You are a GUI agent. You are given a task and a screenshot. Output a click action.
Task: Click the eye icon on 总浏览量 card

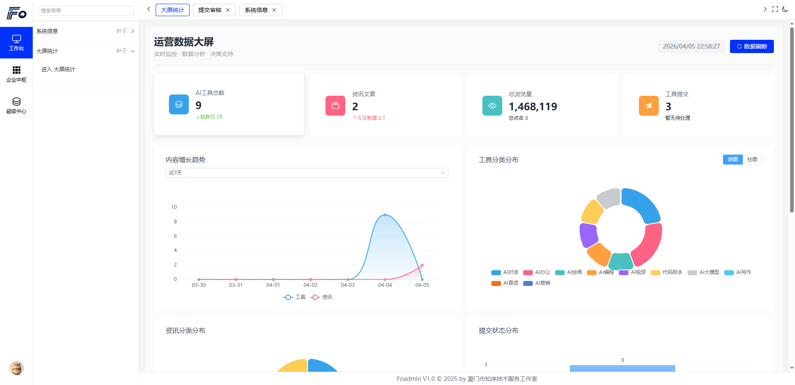492,106
